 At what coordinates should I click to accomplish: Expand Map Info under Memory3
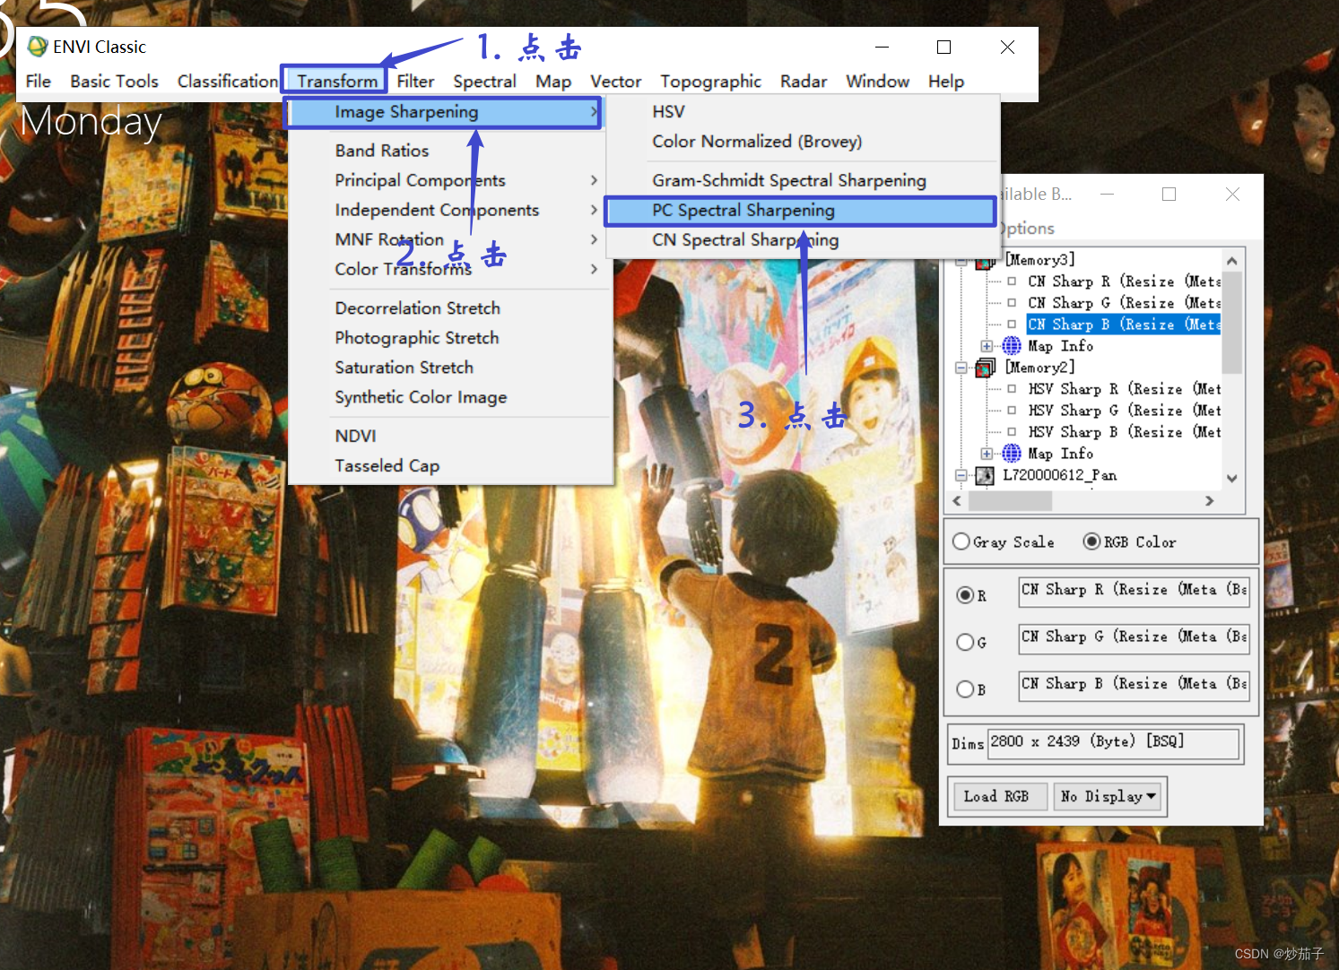(x=987, y=346)
